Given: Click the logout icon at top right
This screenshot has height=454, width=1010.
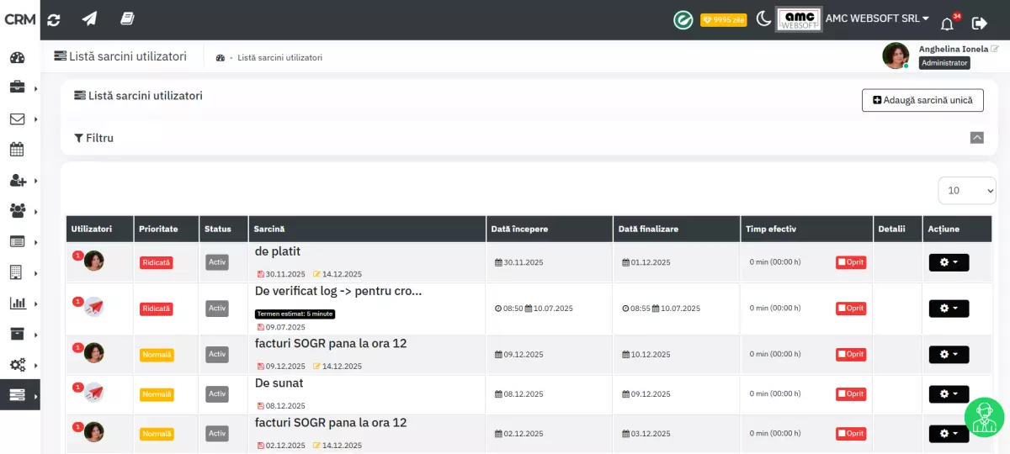Looking at the screenshot, I should [x=980, y=23].
